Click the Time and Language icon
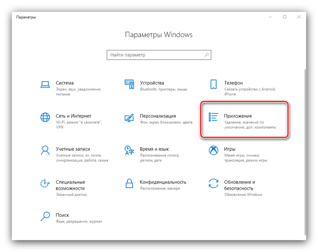 pos(130,150)
